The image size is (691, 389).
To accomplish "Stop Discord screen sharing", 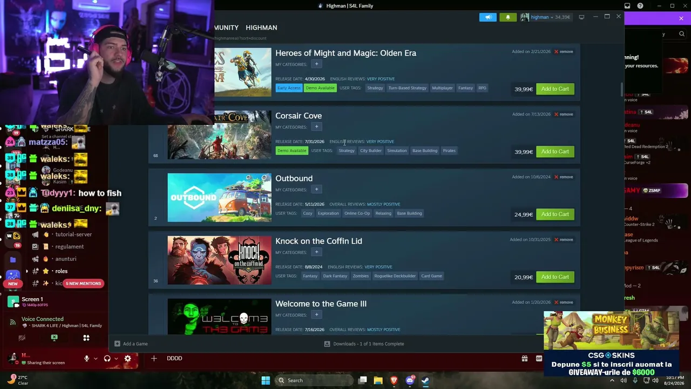I will coord(54,338).
